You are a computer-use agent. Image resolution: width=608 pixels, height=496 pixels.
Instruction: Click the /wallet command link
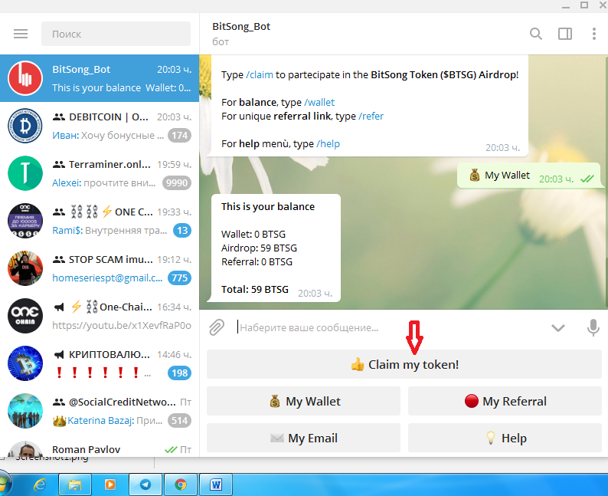(x=319, y=103)
